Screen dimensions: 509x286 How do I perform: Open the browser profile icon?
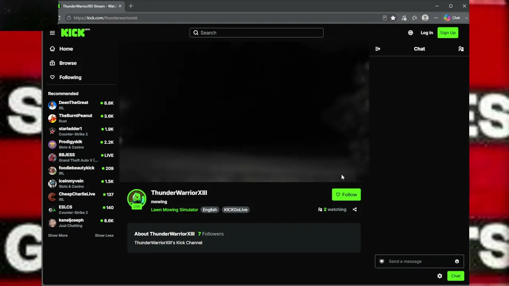[425, 18]
